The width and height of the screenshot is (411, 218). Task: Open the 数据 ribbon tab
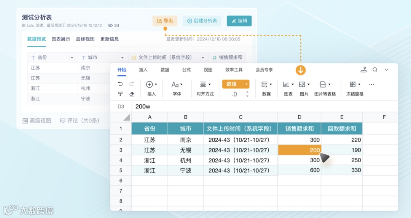[165, 70]
